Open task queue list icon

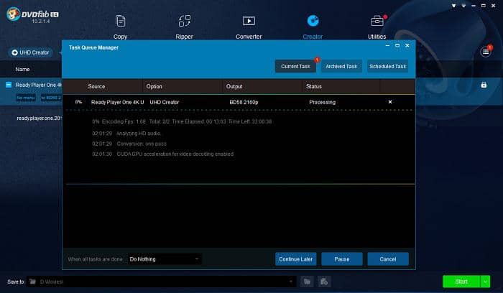pos(486,52)
